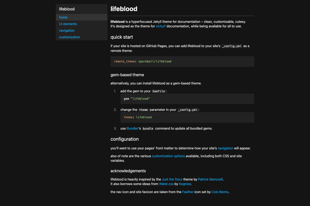Open the Kognise link
Image resolution: width=310 pixels, height=206 pixels.
point(185,184)
